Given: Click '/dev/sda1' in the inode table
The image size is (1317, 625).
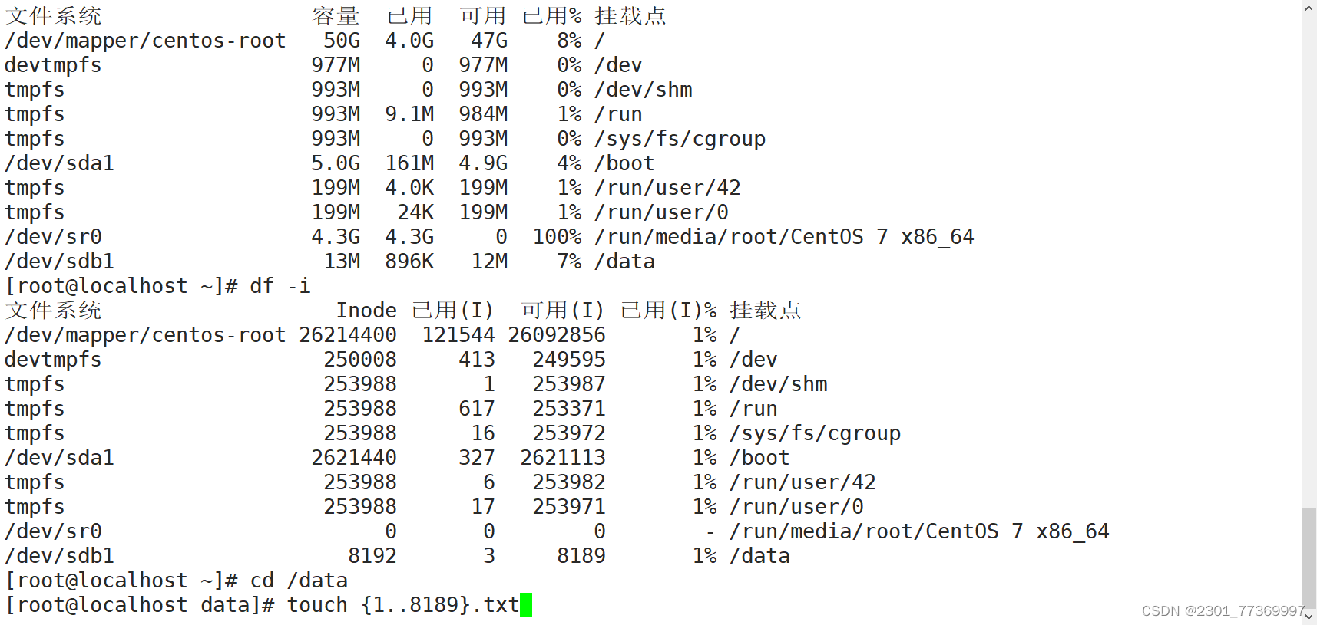Looking at the screenshot, I should pyautogui.click(x=59, y=458).
